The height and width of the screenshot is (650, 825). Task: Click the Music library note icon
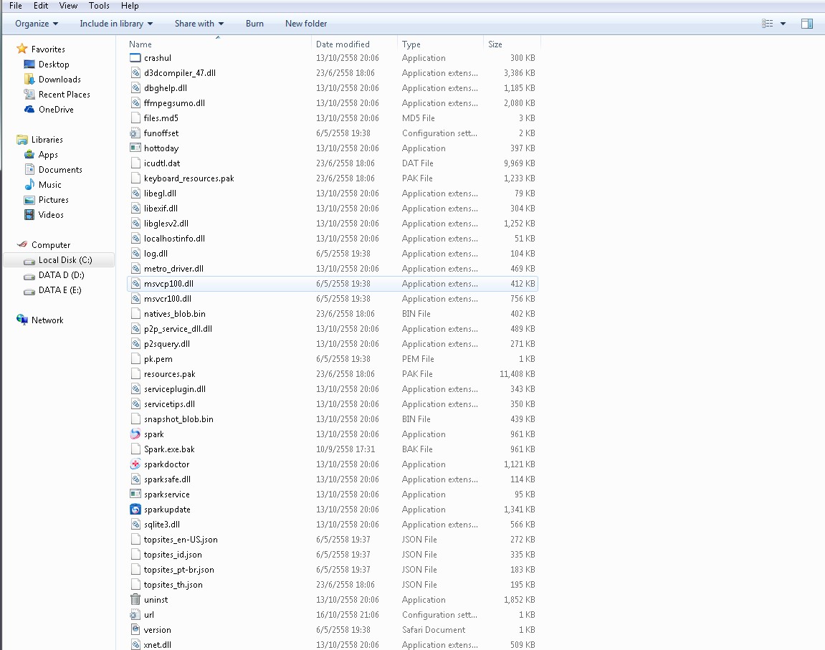(29, 185)
